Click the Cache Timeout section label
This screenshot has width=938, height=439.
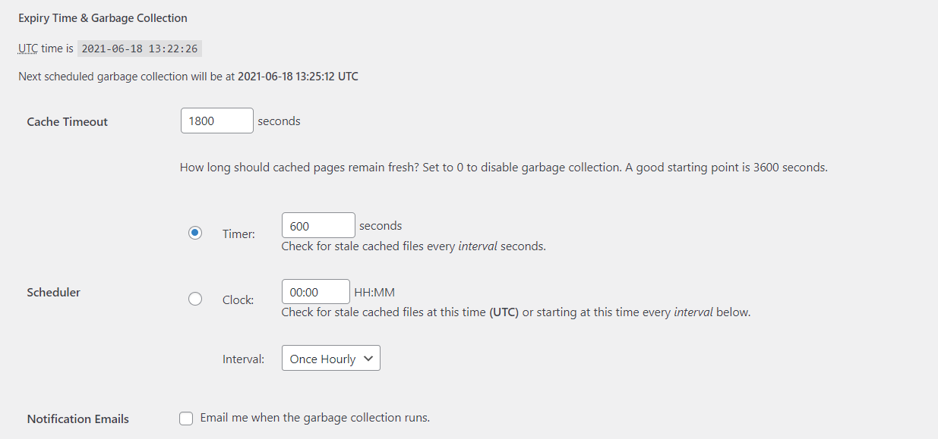point(67,121)
